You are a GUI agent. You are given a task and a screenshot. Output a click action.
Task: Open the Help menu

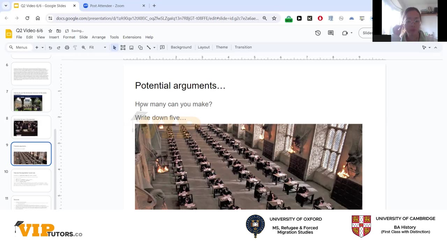pos(149,37)
